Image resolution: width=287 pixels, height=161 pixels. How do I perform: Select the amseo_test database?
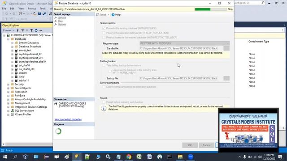tap(25, 50)
